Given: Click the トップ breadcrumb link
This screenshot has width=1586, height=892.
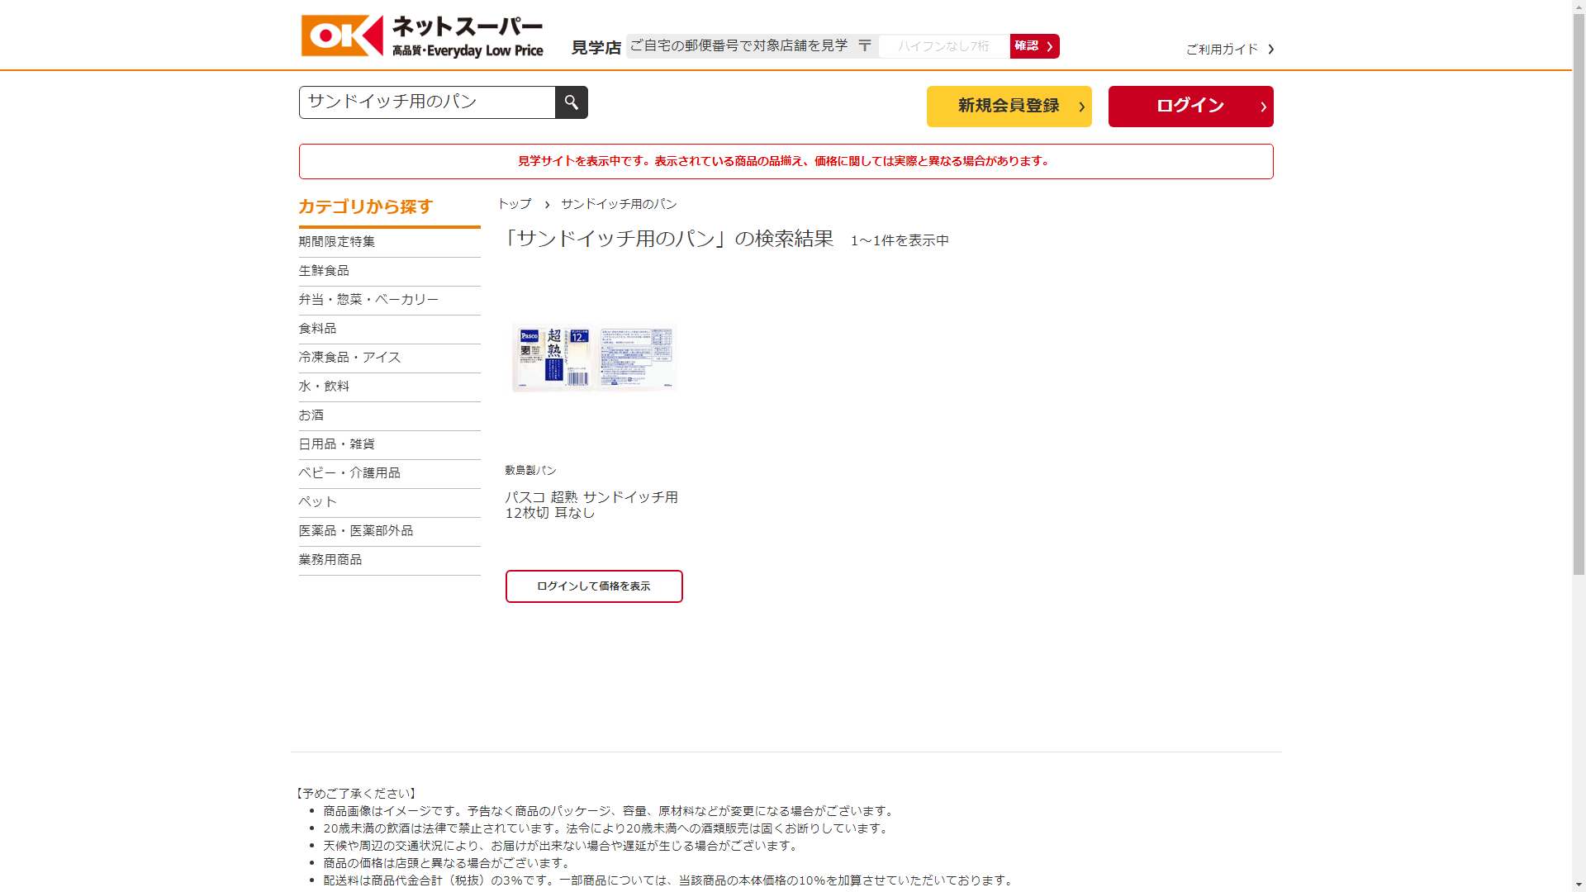Looking at the screenshot, I should click(515, 204).
